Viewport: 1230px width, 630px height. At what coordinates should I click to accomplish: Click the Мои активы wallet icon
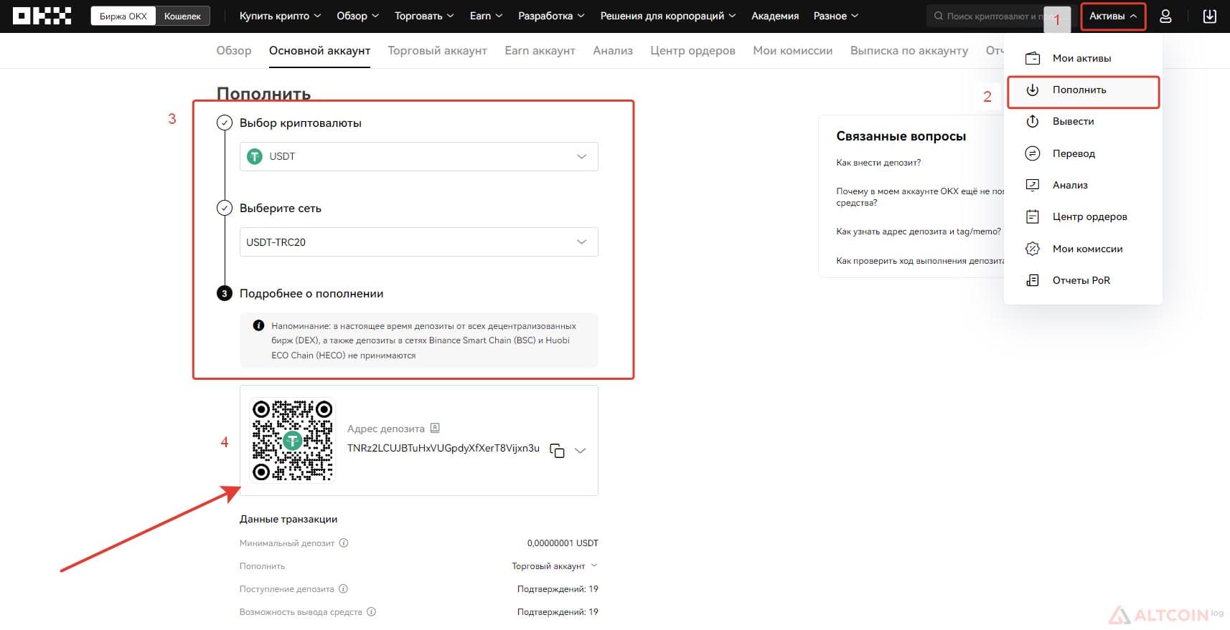[1033, 58]
